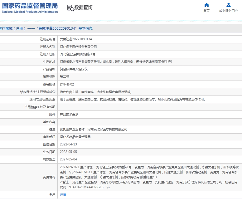Click the 生产地址 row label
The width and height of the screenshot is (242, 201).
[x=49, y=62]
